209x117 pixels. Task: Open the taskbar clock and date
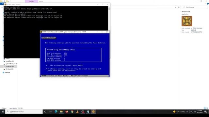coord(200,111)
